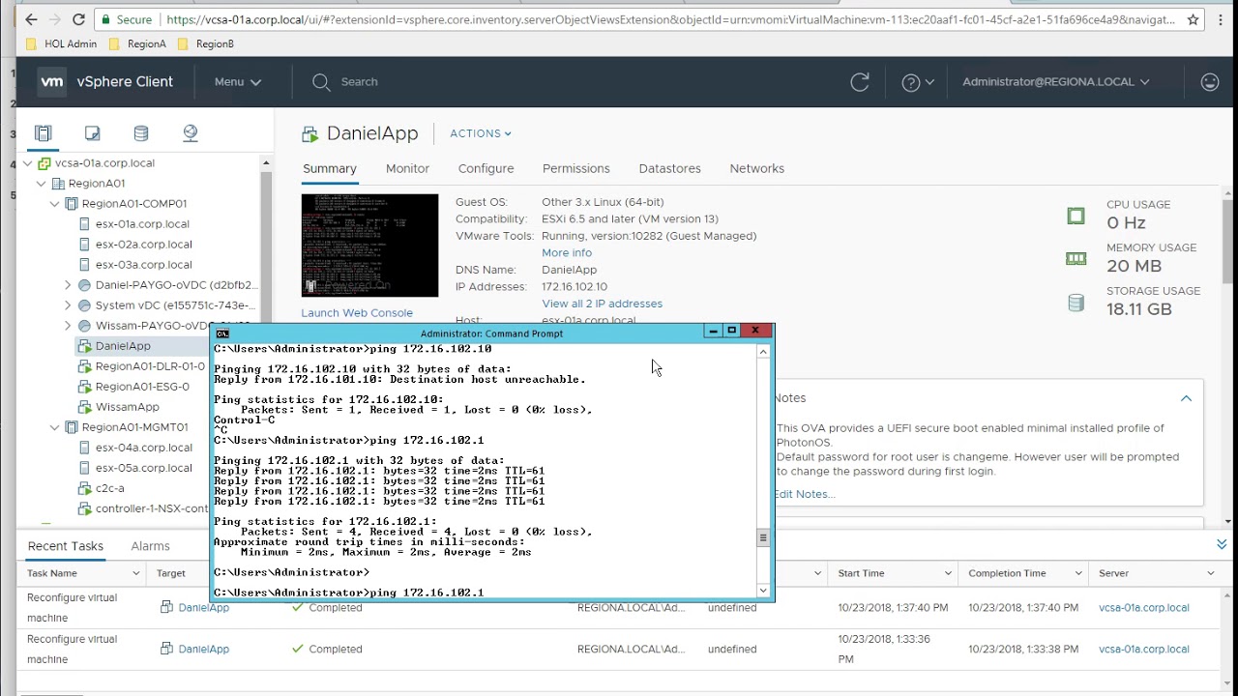1238x696 pixels.
Task: Switch to the Networks tab
Action: tap(756, 168)
